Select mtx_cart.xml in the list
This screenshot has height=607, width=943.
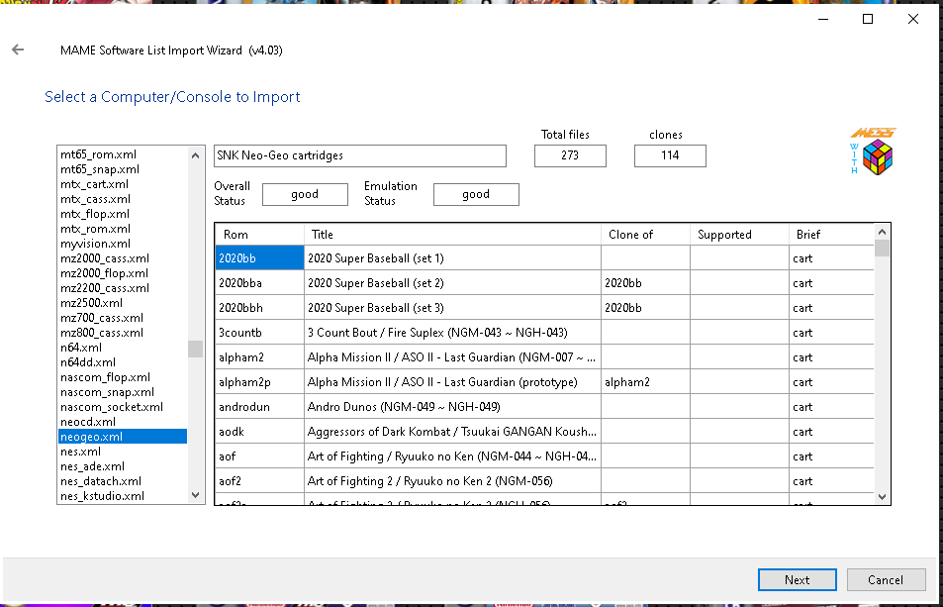[123, 184]
